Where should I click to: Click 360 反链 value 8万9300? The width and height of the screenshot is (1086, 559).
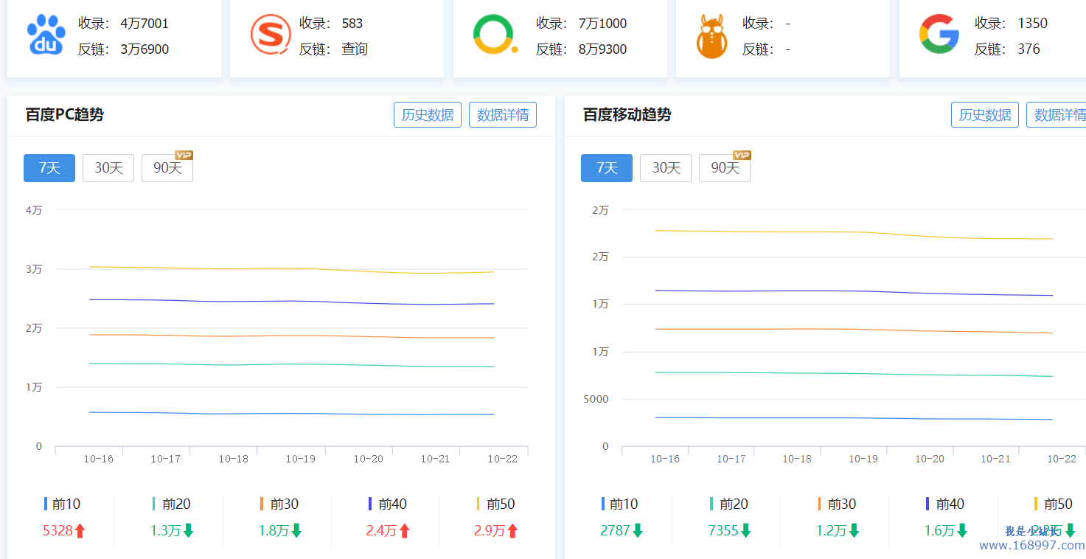(602, 49)
